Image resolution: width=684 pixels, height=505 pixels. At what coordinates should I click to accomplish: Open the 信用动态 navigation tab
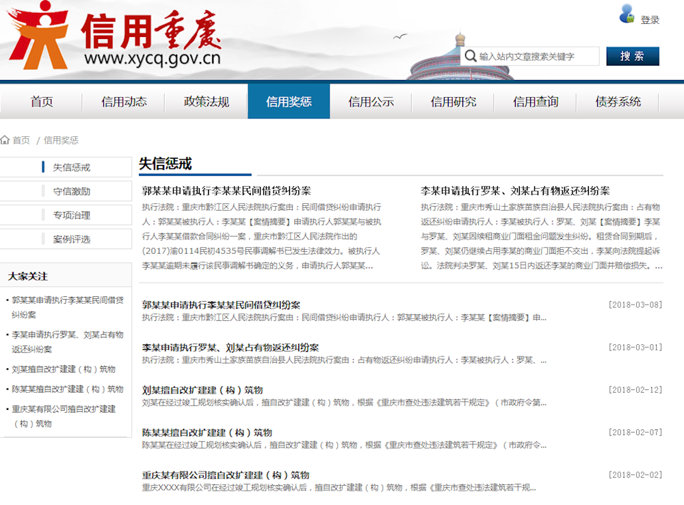pos(124,102)
